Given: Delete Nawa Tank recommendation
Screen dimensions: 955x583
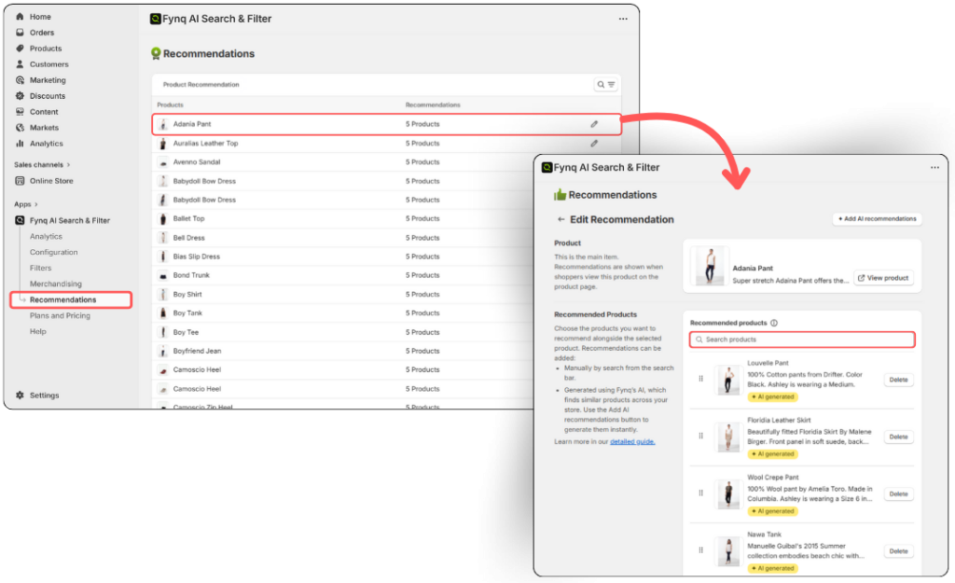Looking at the screenshot, I should (x=898, y=552).
